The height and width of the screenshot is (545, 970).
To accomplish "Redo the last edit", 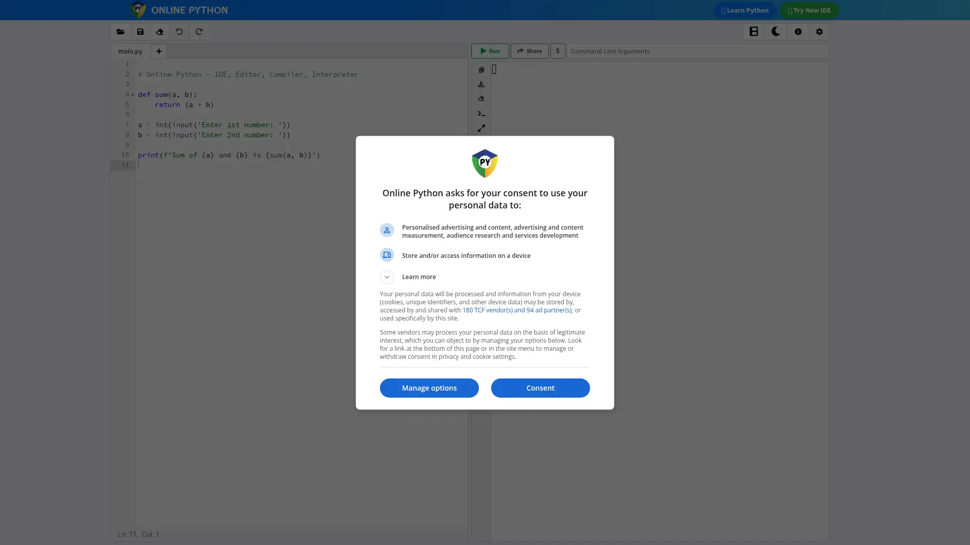I will 199,31.
